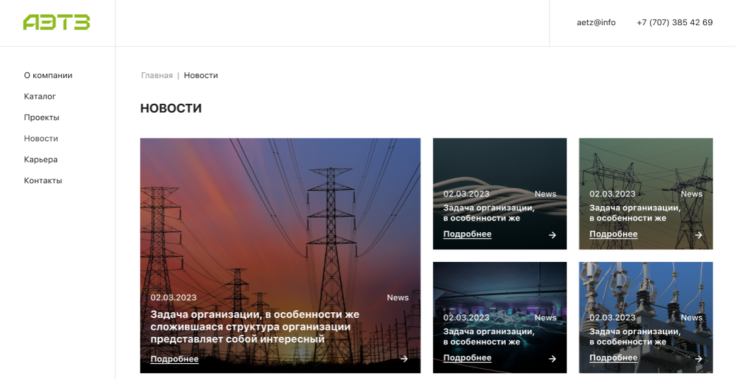This screenshot has width=736, height=379.
Task: Click the News tag on the neon lights card
Action: 546,318
